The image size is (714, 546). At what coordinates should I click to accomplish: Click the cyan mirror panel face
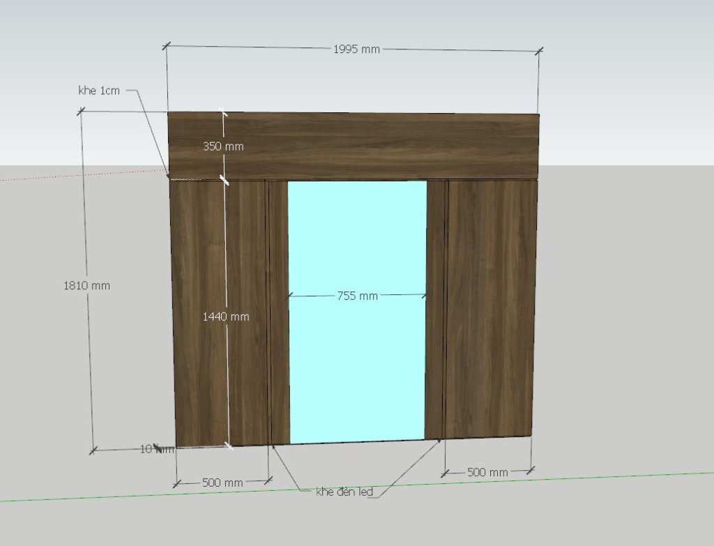(358, 312)
